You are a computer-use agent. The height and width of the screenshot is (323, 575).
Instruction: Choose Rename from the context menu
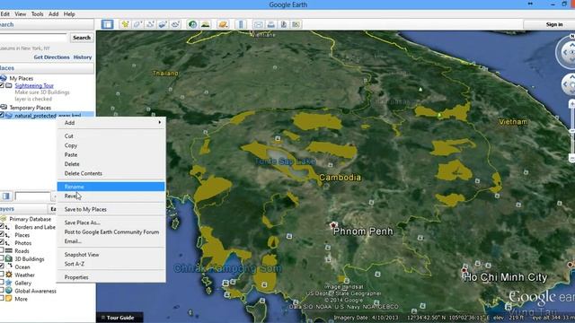[x=111, y=187]
